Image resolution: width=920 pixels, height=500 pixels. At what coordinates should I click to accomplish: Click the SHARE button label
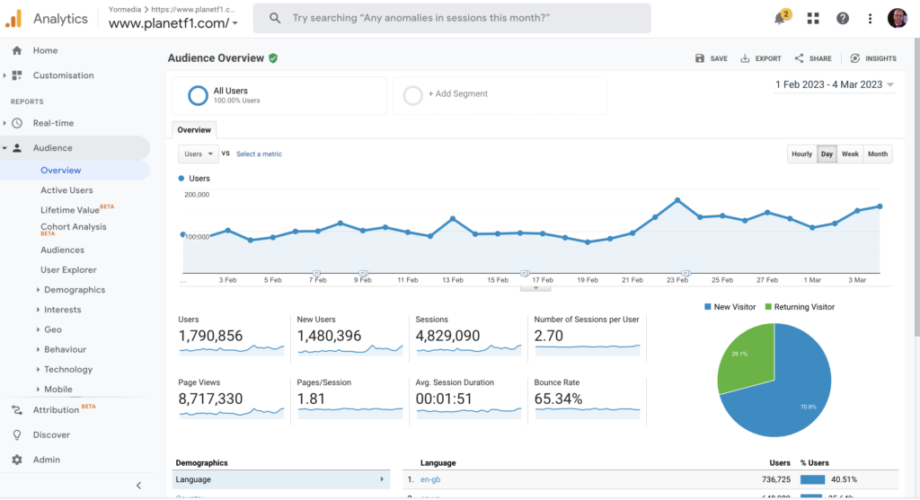click(x=820, y=58)
